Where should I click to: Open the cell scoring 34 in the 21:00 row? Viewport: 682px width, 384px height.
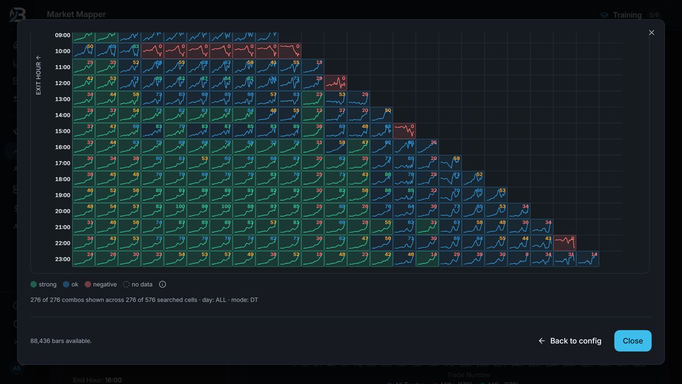pos(542,227)
